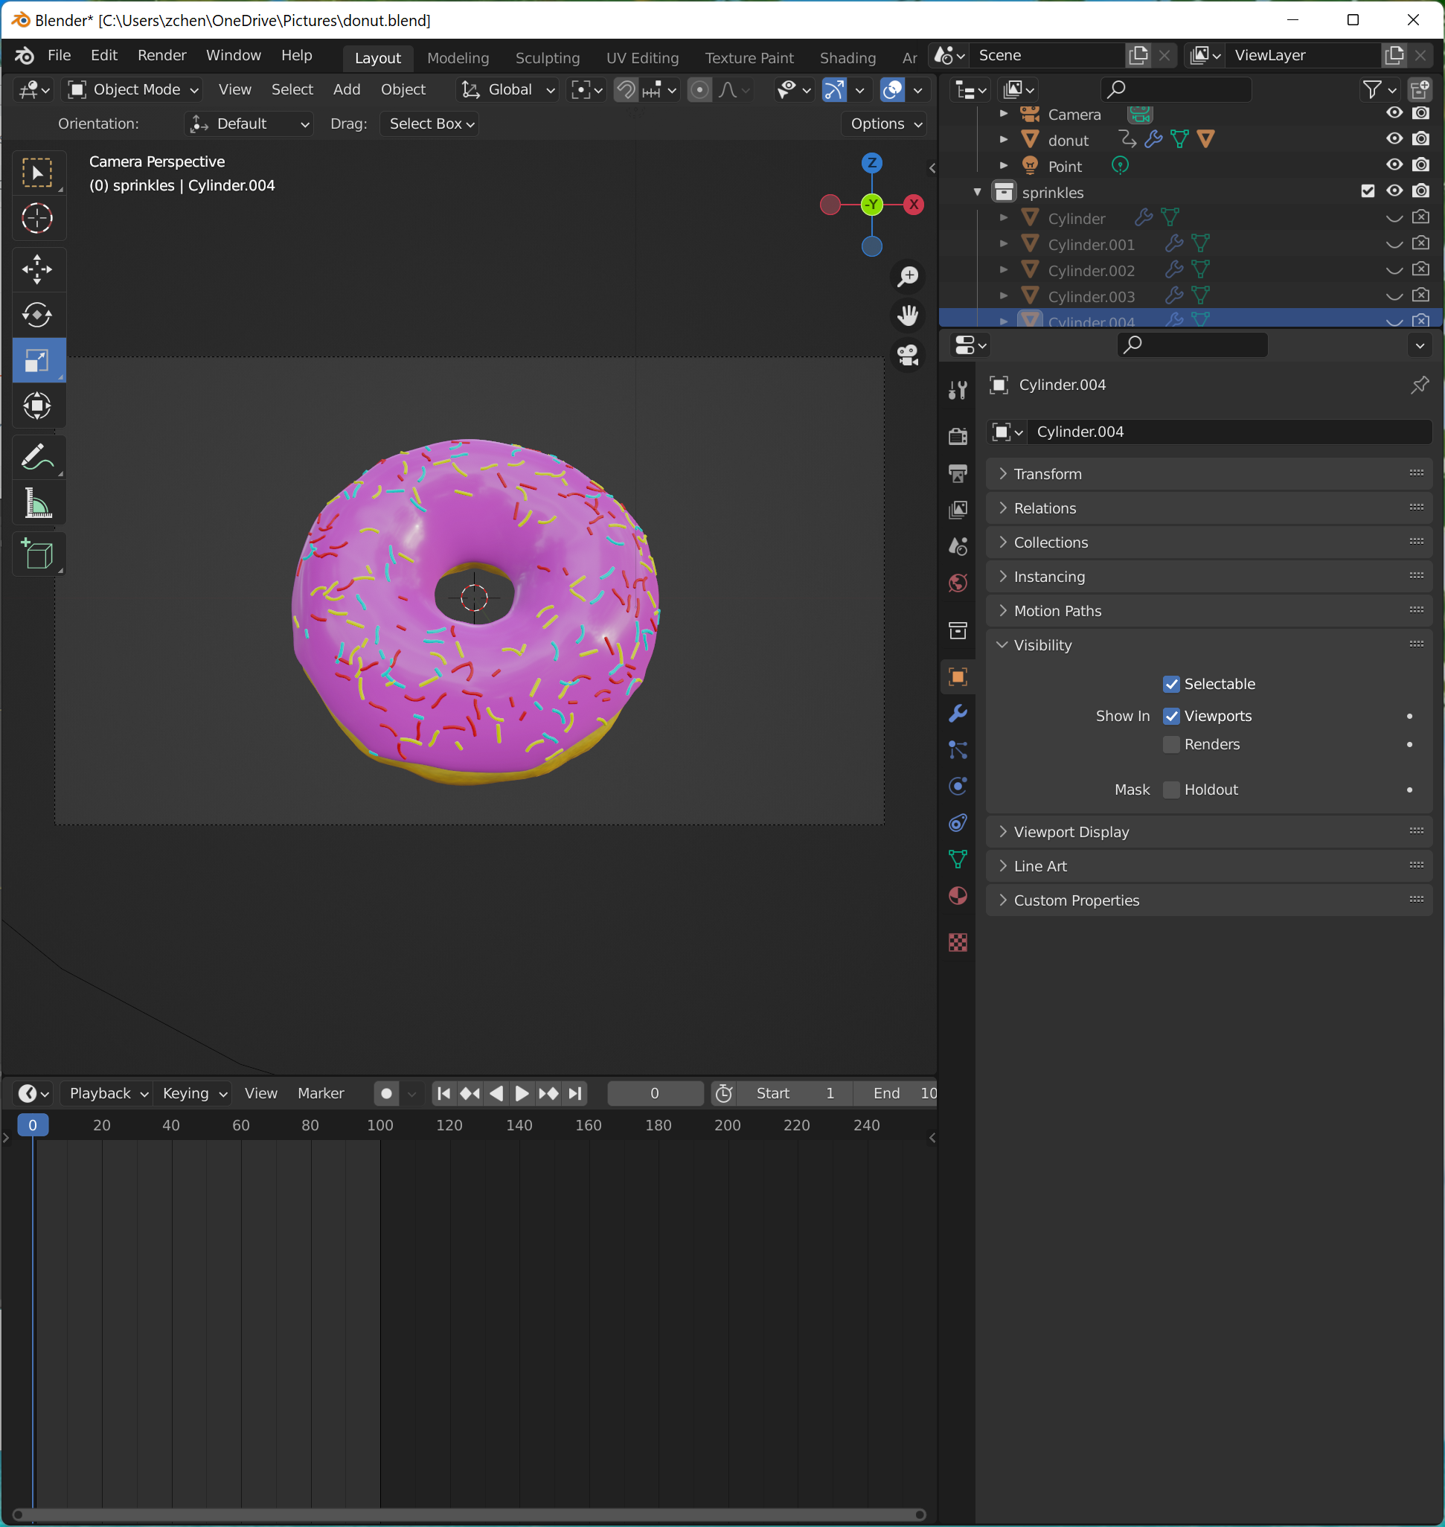Toggle camera view button in viewport

[908, 355]
